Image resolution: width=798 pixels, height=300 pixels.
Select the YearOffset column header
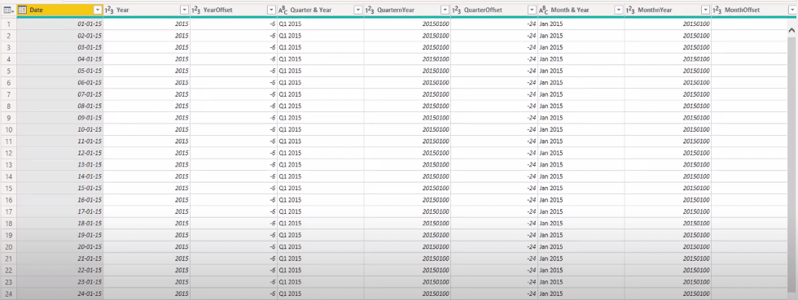(234, 11)
